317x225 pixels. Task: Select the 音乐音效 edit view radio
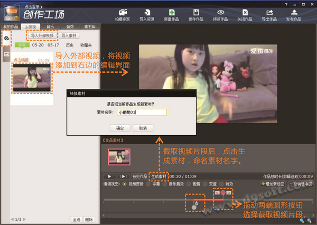coord(164,184)
